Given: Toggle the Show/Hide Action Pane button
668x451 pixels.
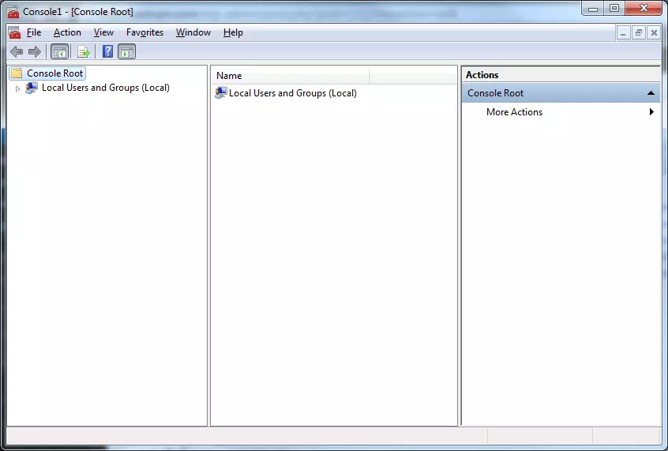Looking at the screenshot, I should click(x=127, y=52).
